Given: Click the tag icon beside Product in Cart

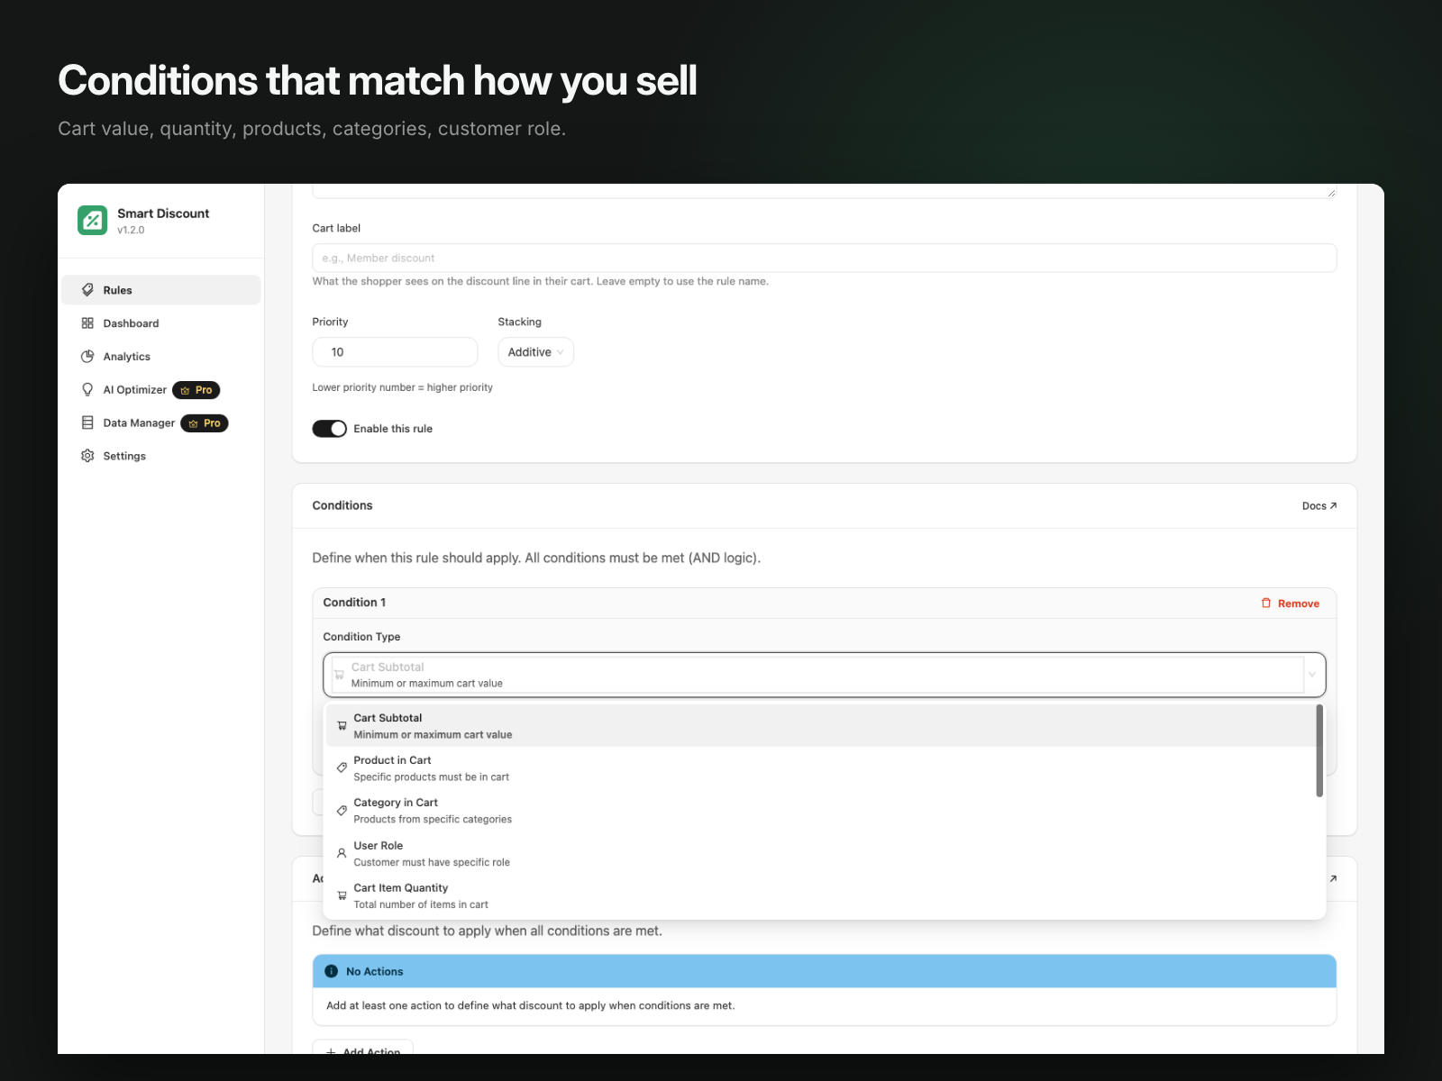Looking at the screenshot, I should [x=342, y=768].
